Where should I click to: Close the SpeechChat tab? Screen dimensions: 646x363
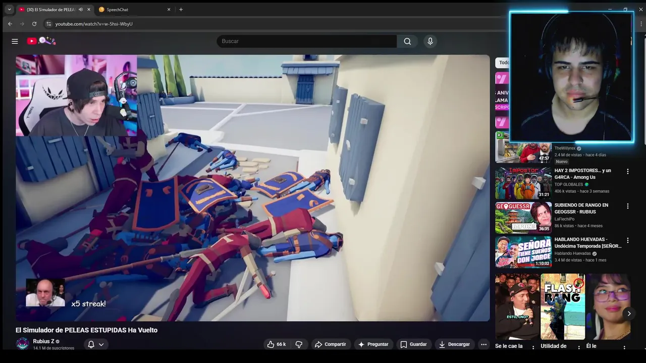click(x=169, y=10)
